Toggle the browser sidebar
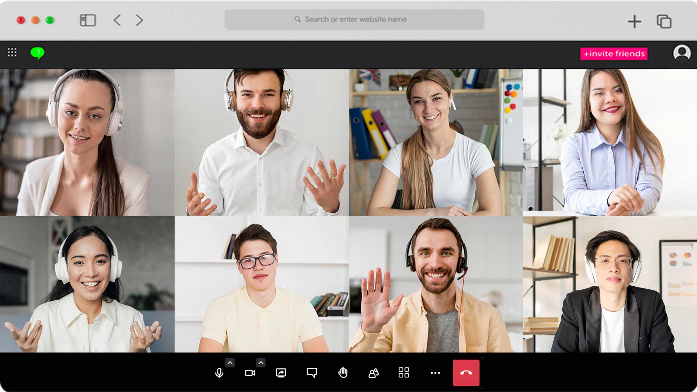 88,20
